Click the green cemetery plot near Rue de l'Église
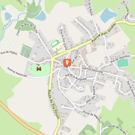 click(26, 51)
